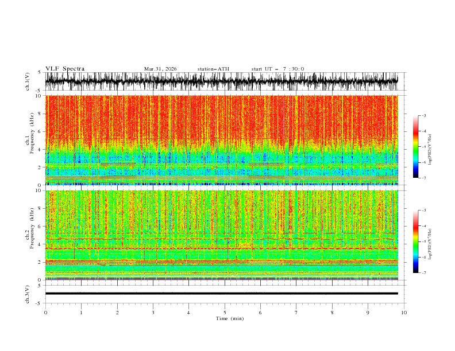Click the ch.1 PSD color bar
Viewport: 455px width, 351px height.
415,146
